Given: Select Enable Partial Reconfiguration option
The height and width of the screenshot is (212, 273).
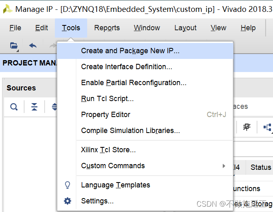Looking at the screenshot, I should click(x=145, y=83).
